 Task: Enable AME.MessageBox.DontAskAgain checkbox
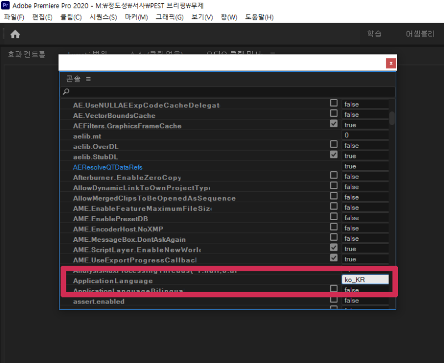point(334,237)
